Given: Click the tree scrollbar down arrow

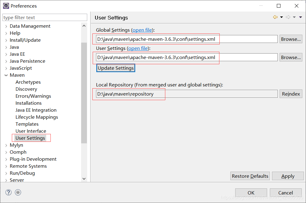Looking at the screenshot, I should (x=84, y=179).
